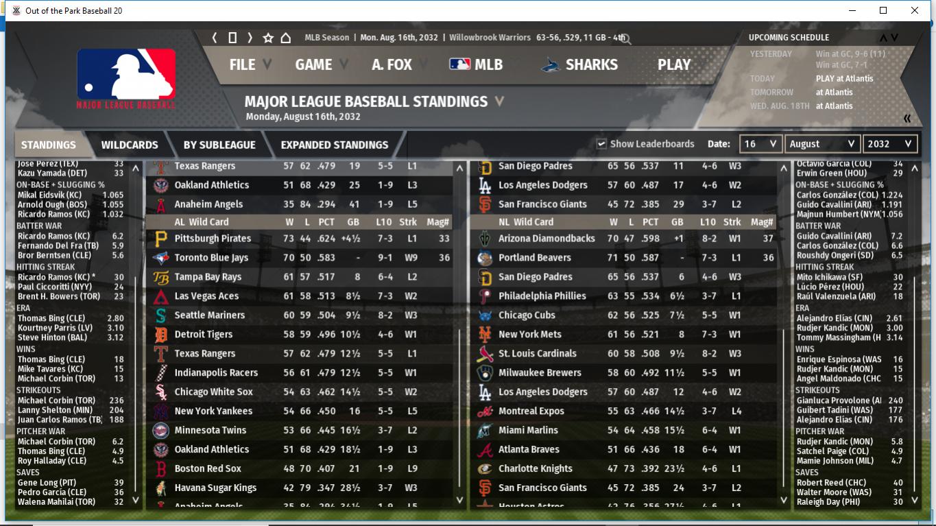The height and width of the screenshot is (526, 936).
Task: Open the day dropdown showing 16
Action: [x=760, y=144]
